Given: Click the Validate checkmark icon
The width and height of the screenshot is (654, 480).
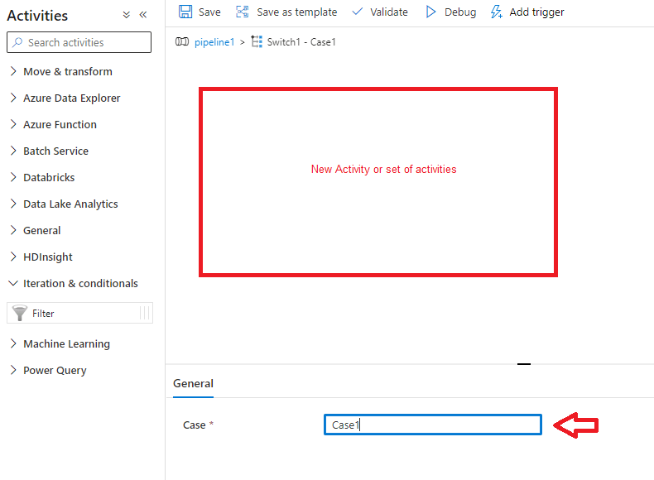Looking at the screenshot, I should pyautogui.click(x=358, y=12).
